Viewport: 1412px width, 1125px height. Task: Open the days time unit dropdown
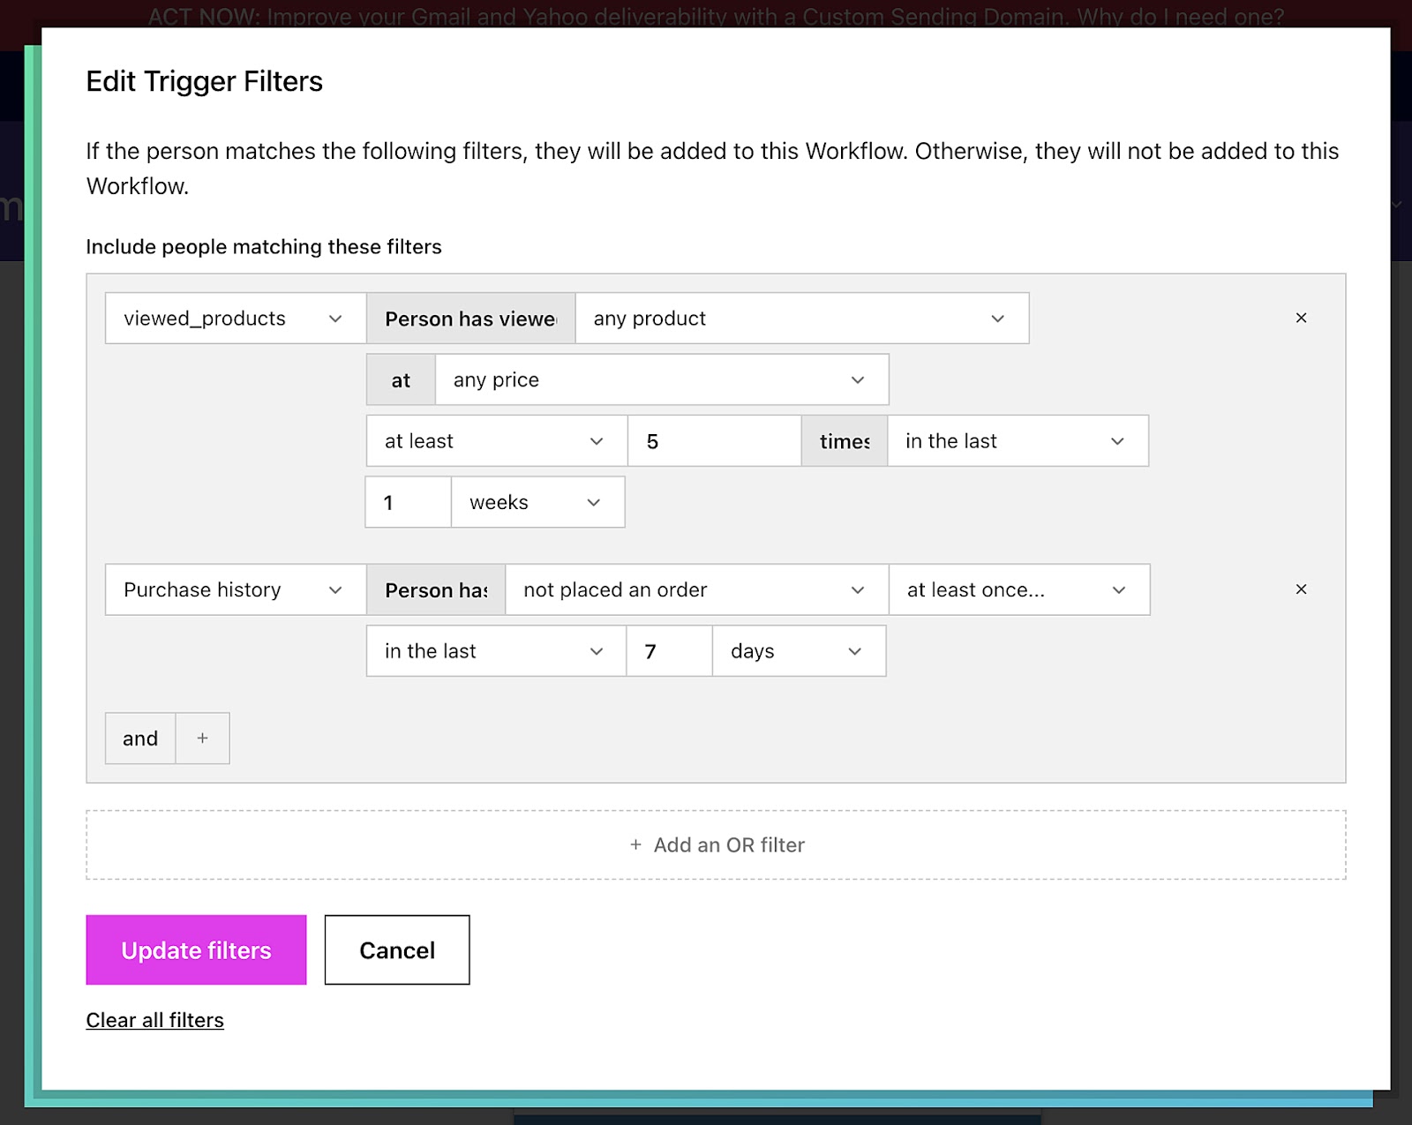tap(797, 650)
